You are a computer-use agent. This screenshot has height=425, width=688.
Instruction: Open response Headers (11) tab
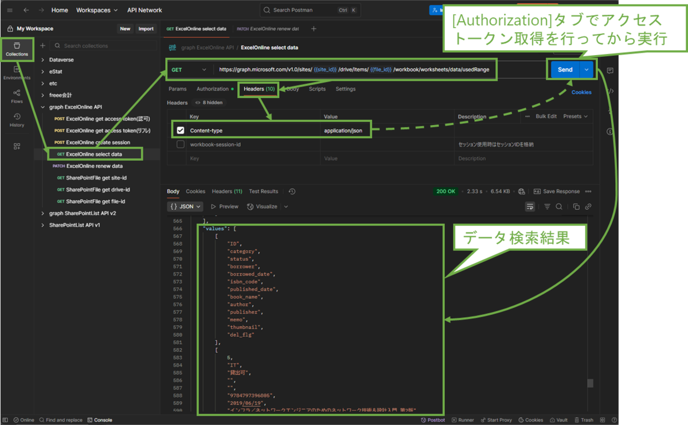pyautogui.click(x=227, y=192)
